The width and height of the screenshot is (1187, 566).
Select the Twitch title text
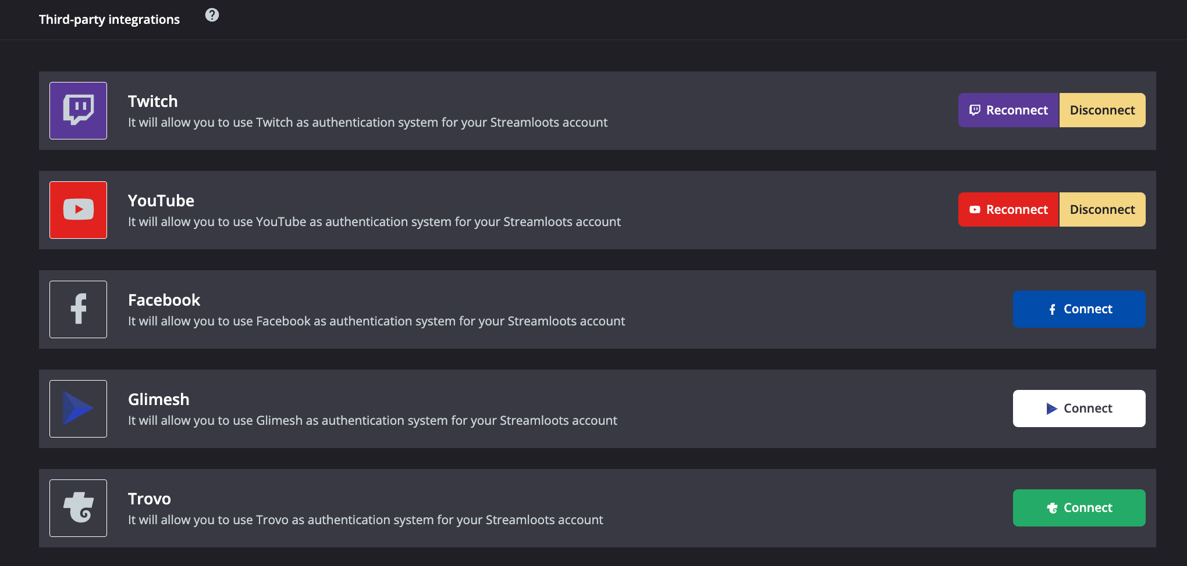click(x=153, y=101)
